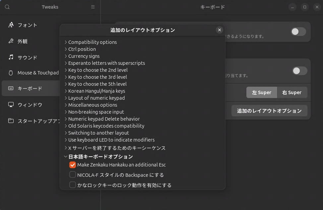Check かなロックキーのロック動作を有効にする option
The image size is (323, 210).
[x=73, y=185]
